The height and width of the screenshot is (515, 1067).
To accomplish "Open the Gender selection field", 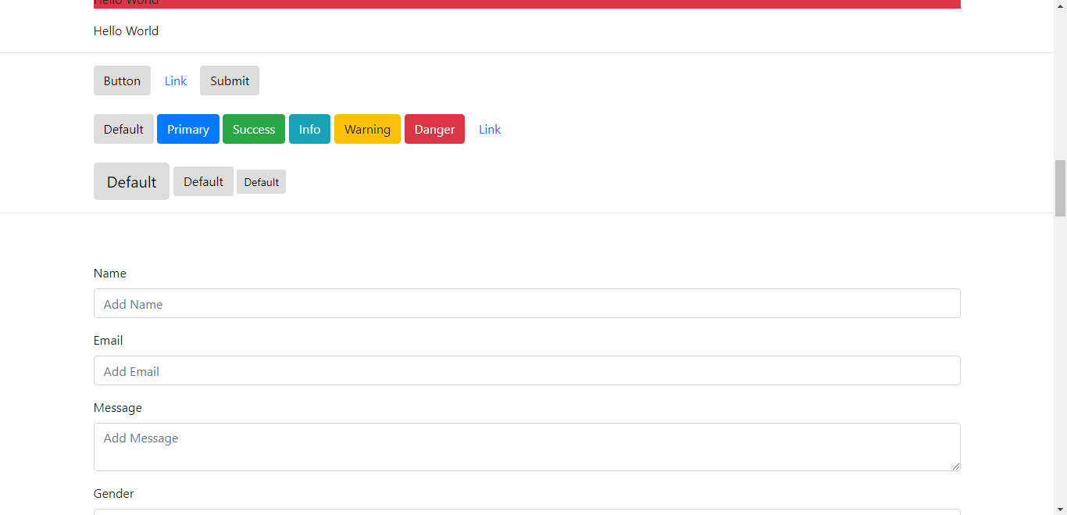I will (x=527, y=513).
